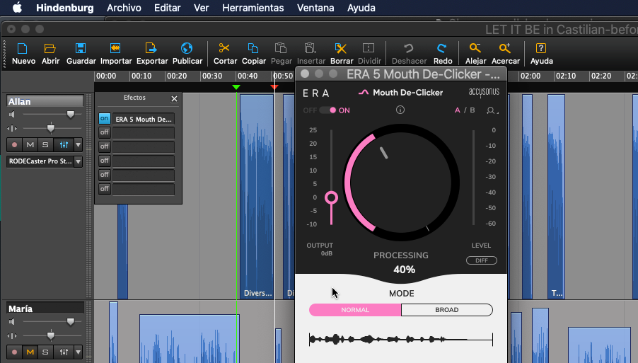Mute the Allan track with M
638x363 pixels.
[30, 144]
